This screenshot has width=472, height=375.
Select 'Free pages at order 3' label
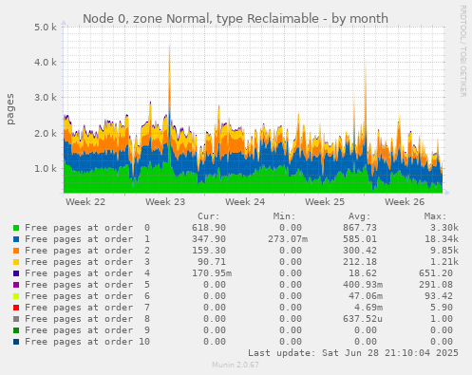[87, 262]
